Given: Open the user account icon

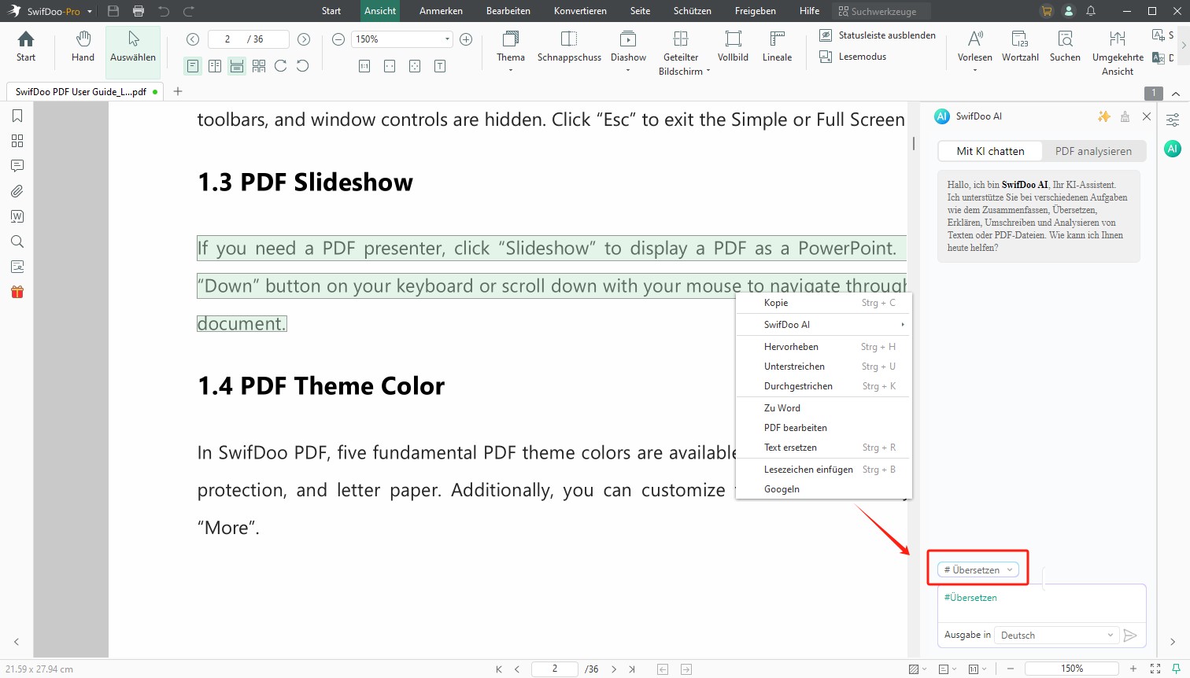Looking at the screenshot, I should coord(1069,11).
